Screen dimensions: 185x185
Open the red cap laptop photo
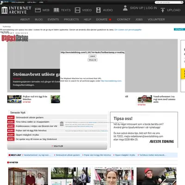point(156,176)
